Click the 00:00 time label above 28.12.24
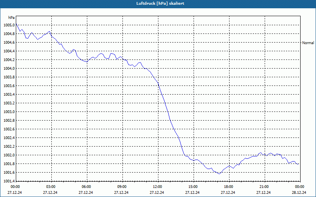 (300, 187)
